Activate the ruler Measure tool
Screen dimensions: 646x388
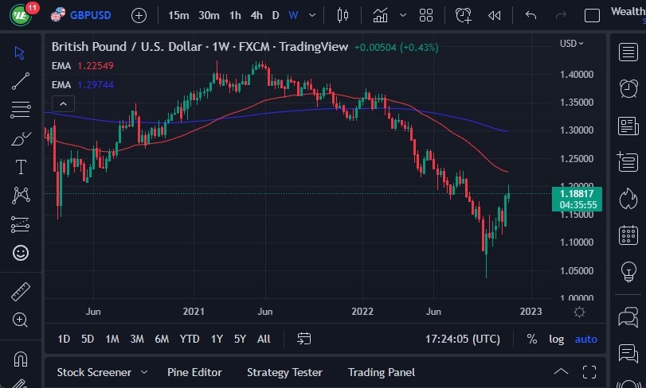(x=21, y=292)
